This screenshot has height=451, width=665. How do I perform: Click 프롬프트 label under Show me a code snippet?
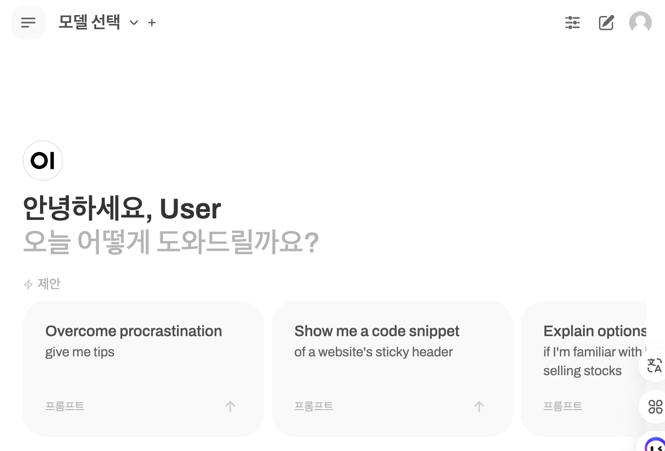(x=314, y=406)
